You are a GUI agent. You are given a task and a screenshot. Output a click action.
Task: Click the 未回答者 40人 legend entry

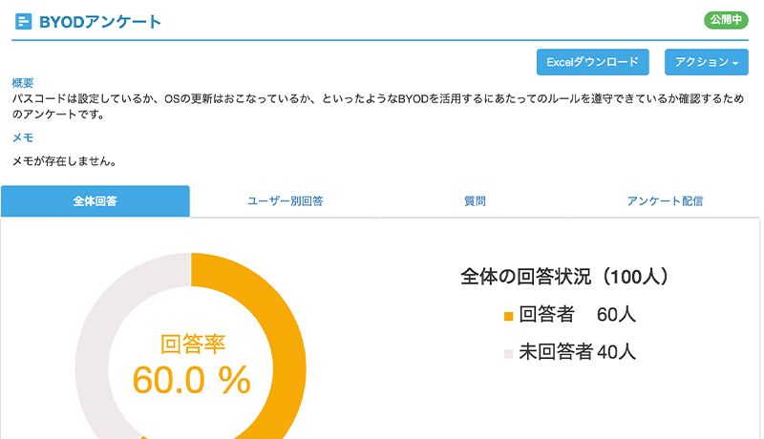pos(569,352)
